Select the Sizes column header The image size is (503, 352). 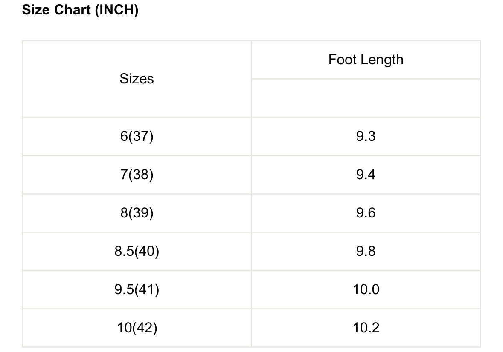(137, 79)
